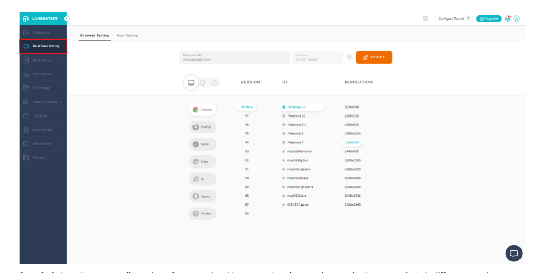The width and height of the screenshot is (539, 273).
Task: Open the chat support bubble
Action: coord(514,253)
